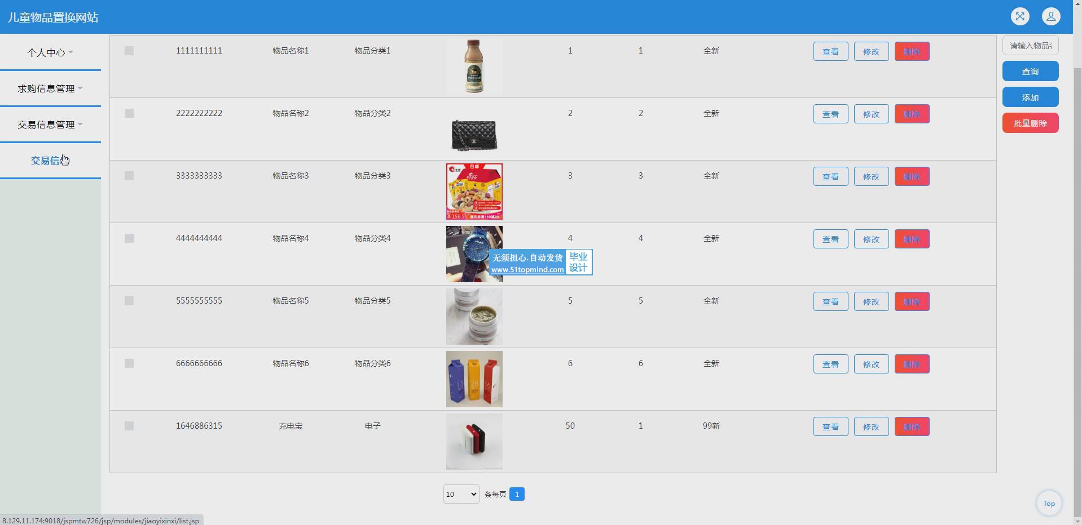This screenshot has width=1082, height=525.
Task: Click the Top back-to-top button
Action: pyautogui.click(x=1049, y=504)
